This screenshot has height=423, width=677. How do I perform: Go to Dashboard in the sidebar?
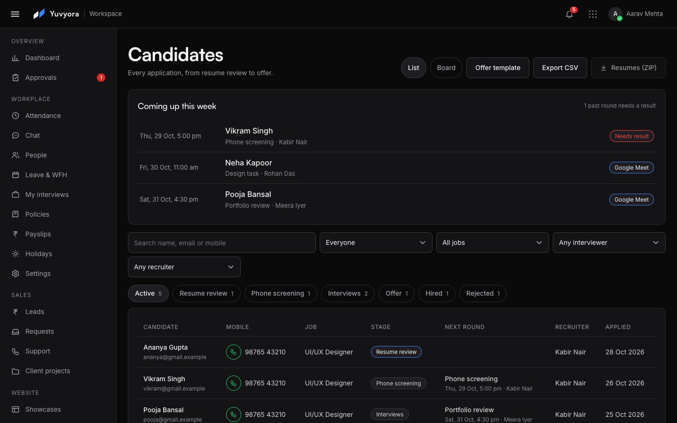58,58
